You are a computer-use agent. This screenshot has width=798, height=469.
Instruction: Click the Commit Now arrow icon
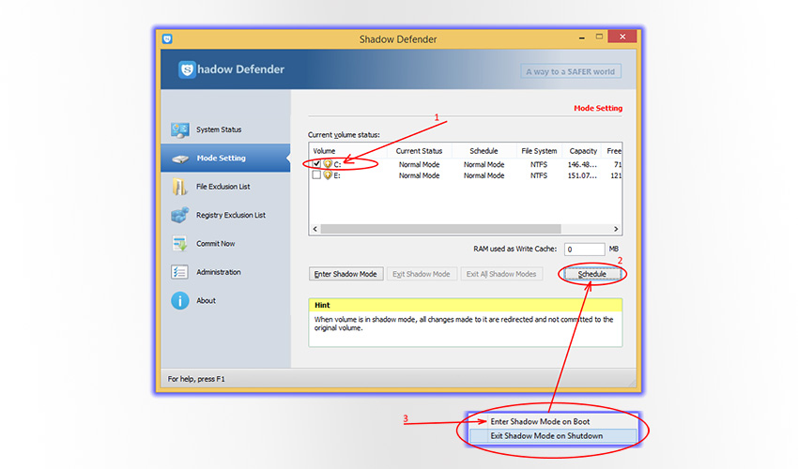179,244
